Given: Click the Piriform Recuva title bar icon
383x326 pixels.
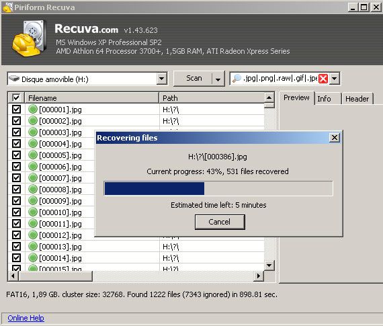Looking at the screenshot, I should pyautogui.click(x=7, y=7).
